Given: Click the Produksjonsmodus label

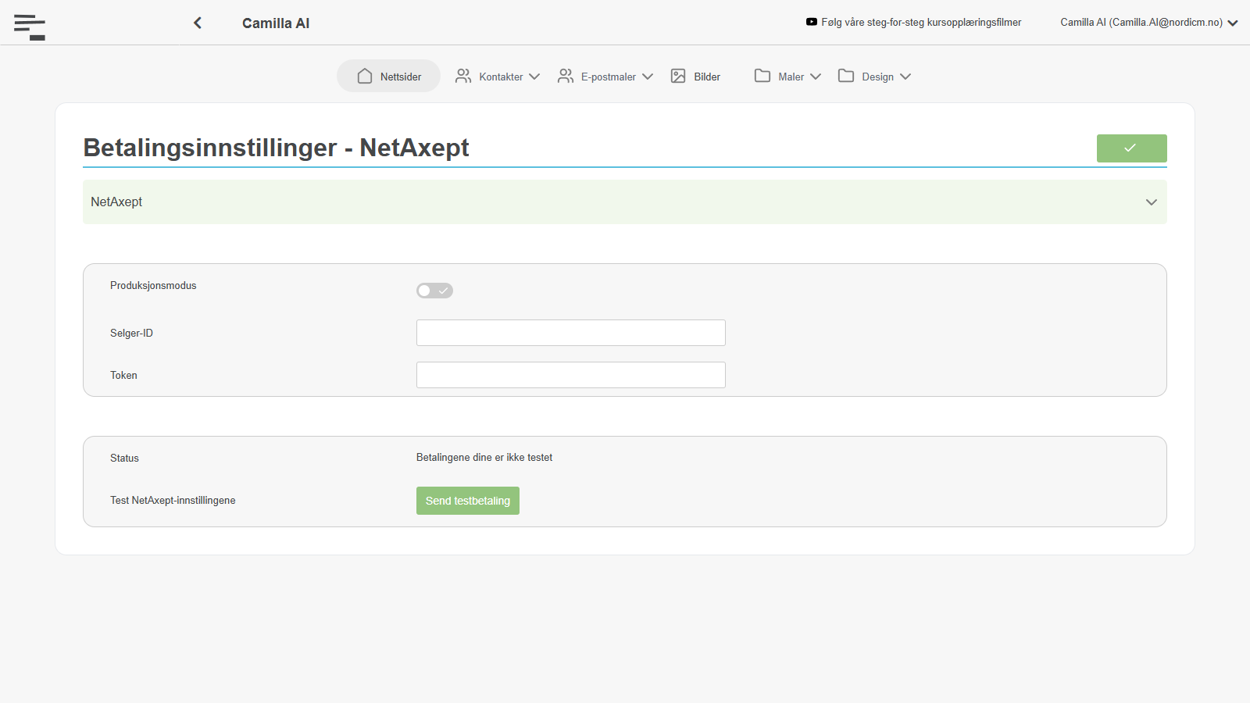Looking at the screenshot, I should pyautogui.click(x=153, y=286).
